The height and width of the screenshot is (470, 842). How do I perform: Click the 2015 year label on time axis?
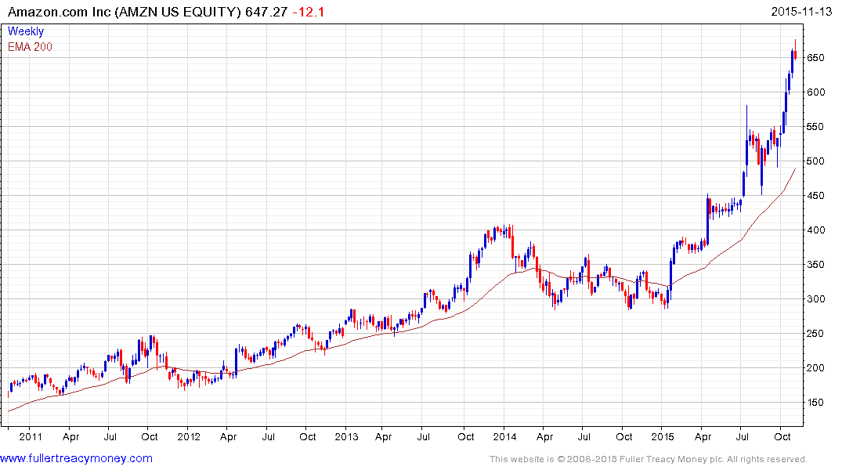[662, 436]
